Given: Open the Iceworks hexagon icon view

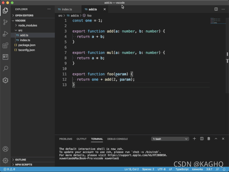Looking at the screenshot, I should (5, 80).
